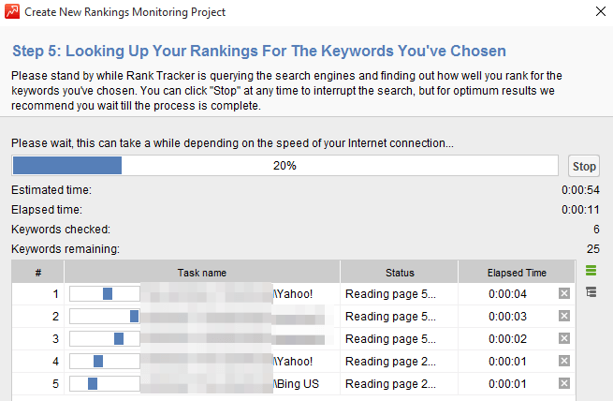This screenshot has width=613, height=401.
Task: Sort by the Status column header
Action: (399, 273)
